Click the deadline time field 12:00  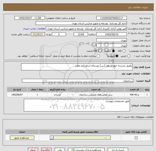[x=81, y=34]
